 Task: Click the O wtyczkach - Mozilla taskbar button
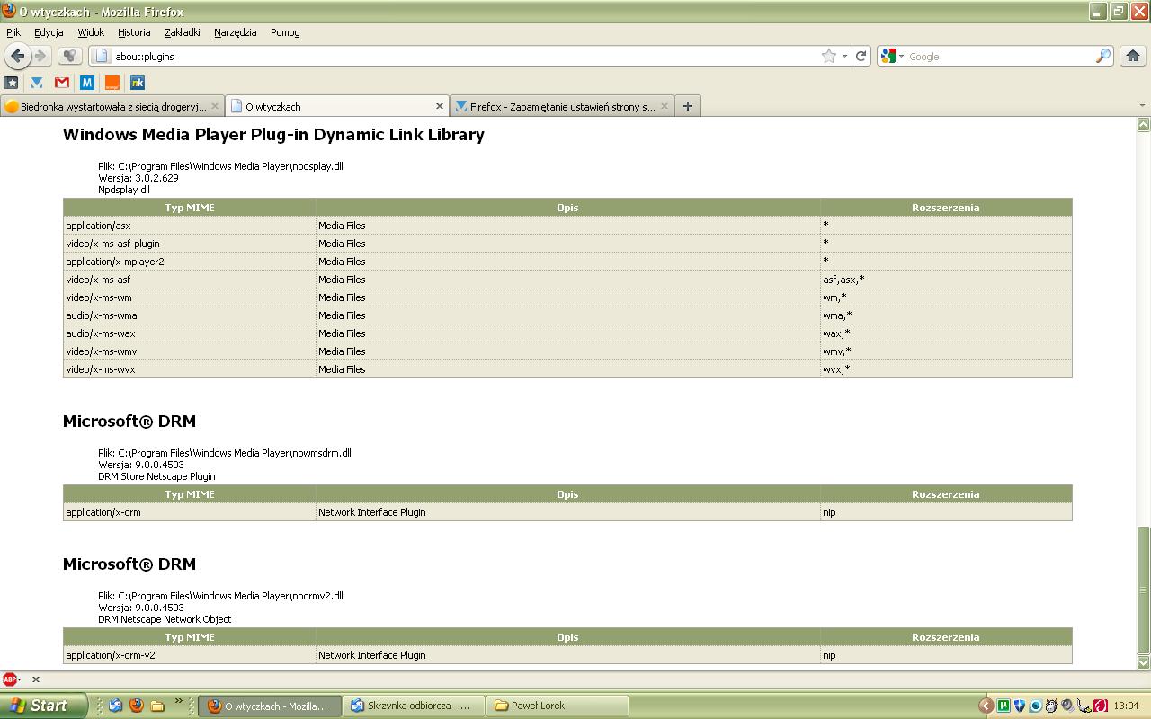(270, 706)
